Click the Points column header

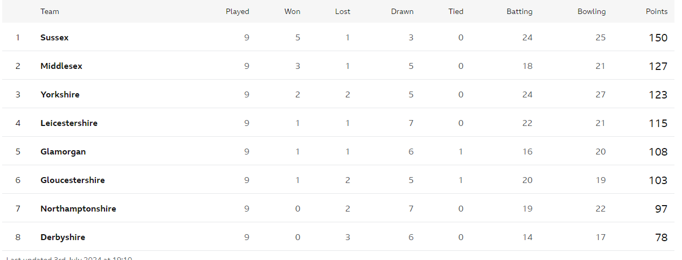[657, 11]
